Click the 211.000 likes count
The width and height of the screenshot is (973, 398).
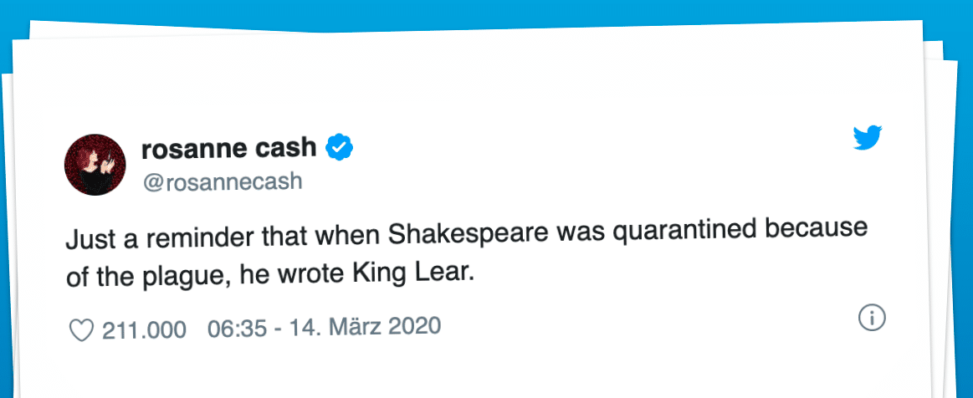click(x=144, y=330)
